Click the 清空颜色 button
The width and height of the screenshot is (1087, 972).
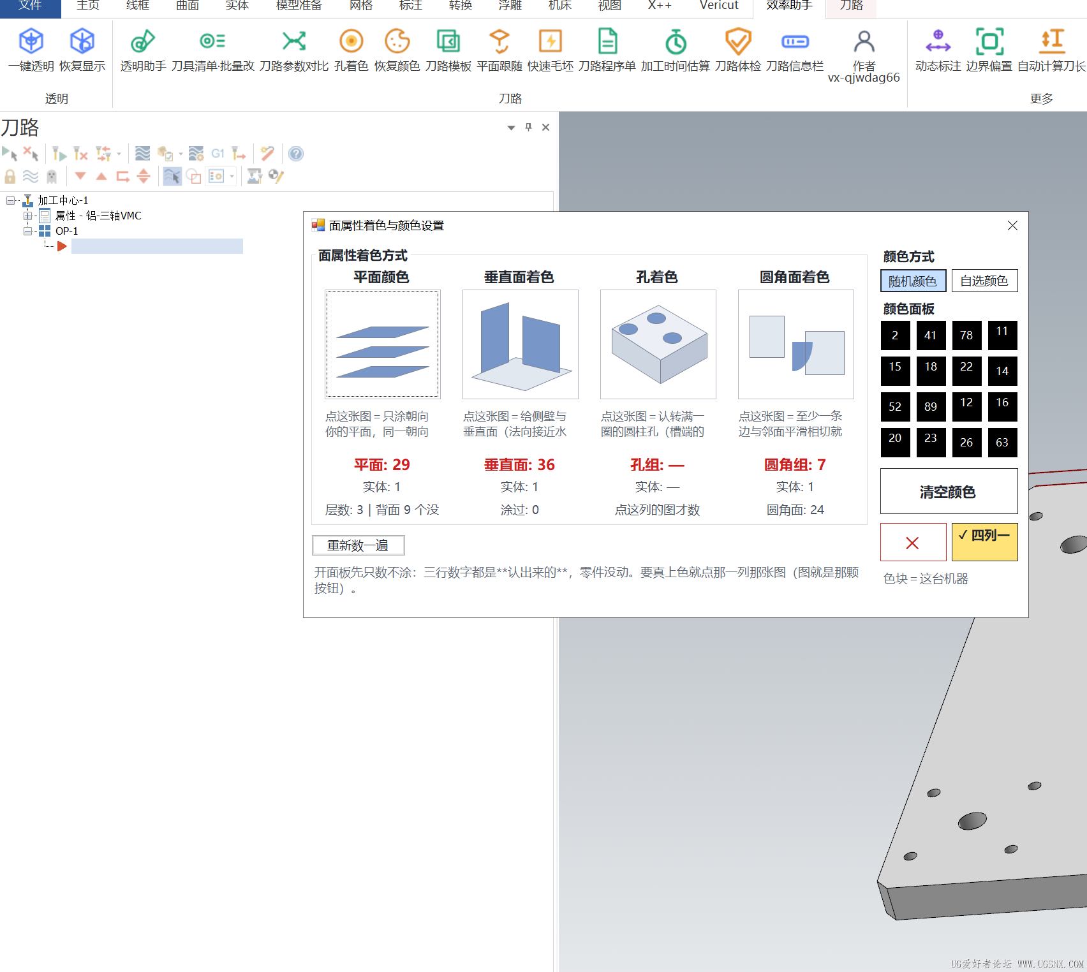click(x=949, y=492)
